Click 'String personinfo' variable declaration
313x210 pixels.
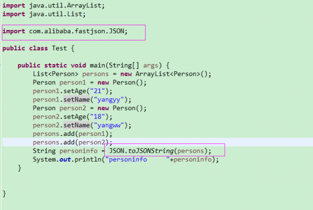[65, 151]
